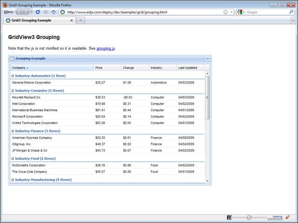Collapse the Industry: Food group
The height and width of the screenshot is (223, 298).
tap(13, 158)
